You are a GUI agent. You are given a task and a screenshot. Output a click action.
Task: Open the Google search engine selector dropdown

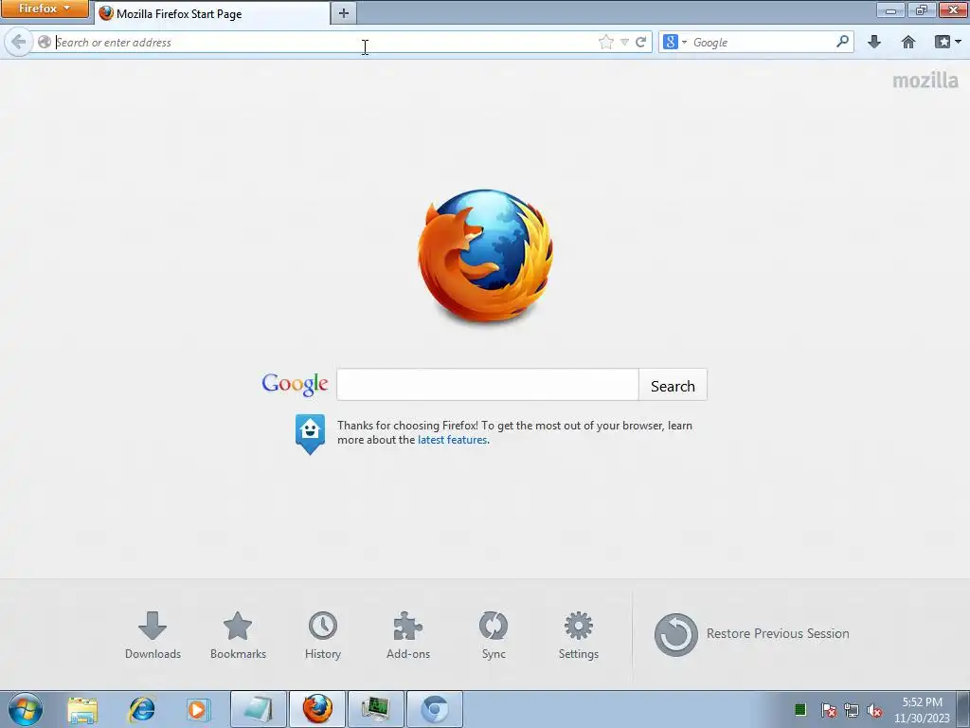[x=674, y=42]
